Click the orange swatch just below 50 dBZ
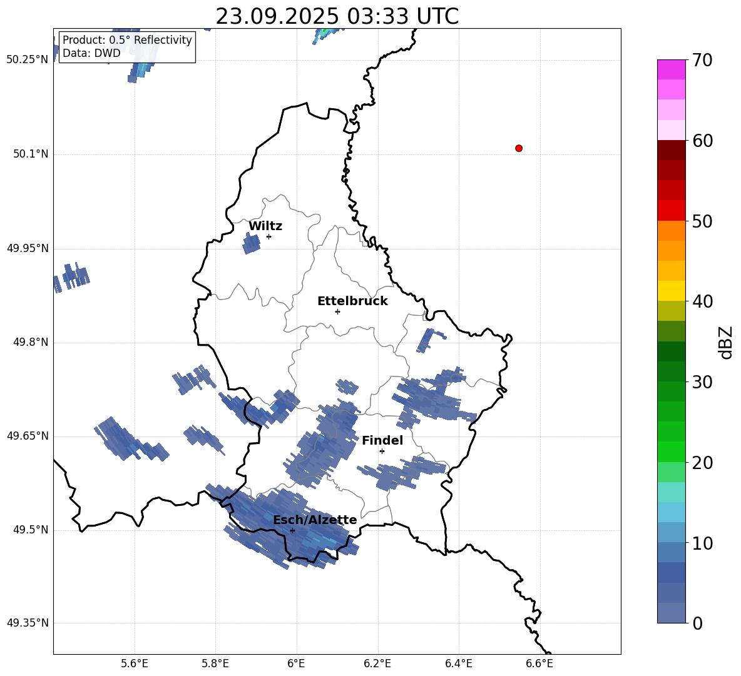Image resolution: width=741 pixels, height=676 pixels. [x=672, y=231]
